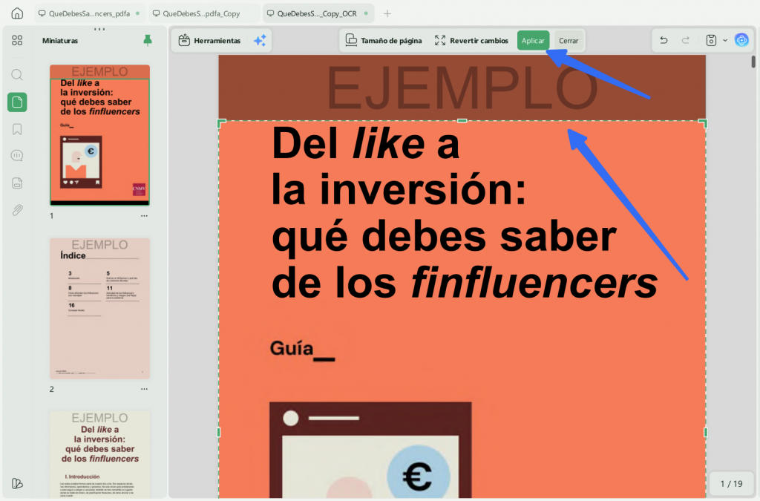The width and height of the screenshot is (760, 501).
Task: Click the top-left crop corner handle
Action: (x=221, y=123)
